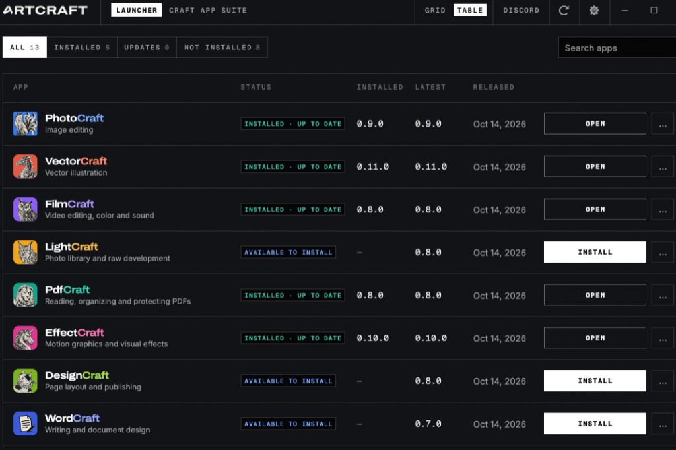
Task: Show the All 13 apps filter
Action: (x=24, y=48)
